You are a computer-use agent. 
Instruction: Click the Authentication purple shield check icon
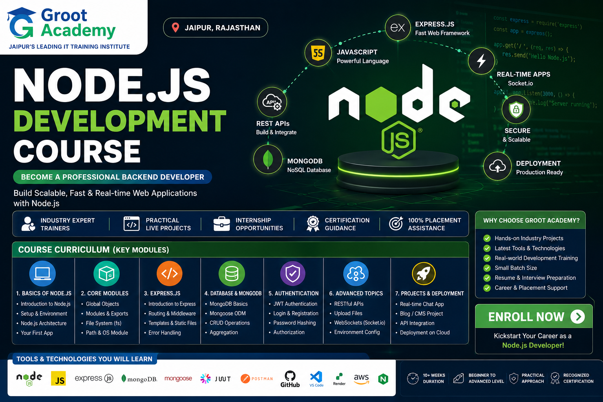(x=292, y=273)
